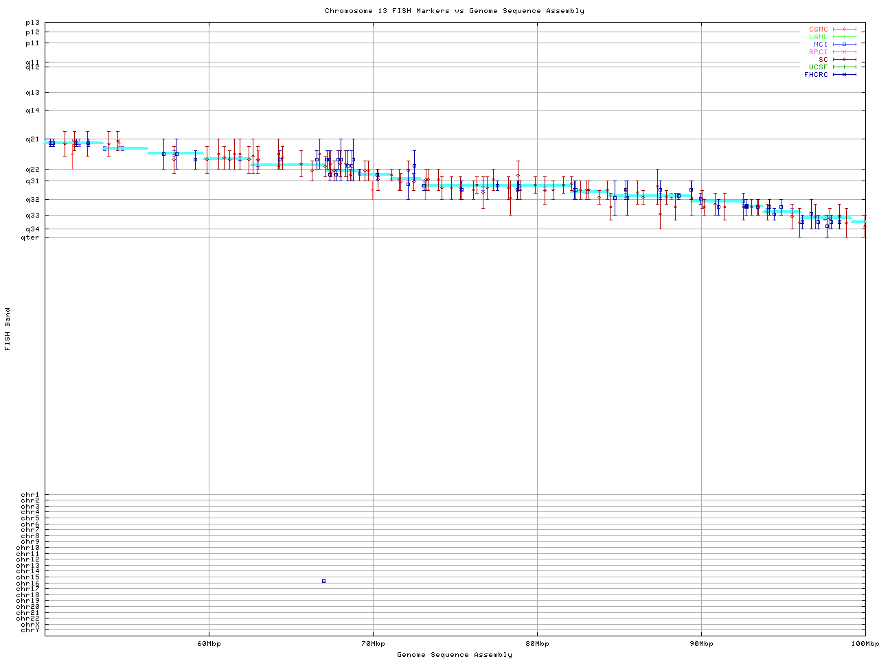
Task: Click the 100Mbp x-axis tick label
Action: (x=865, y=644)
